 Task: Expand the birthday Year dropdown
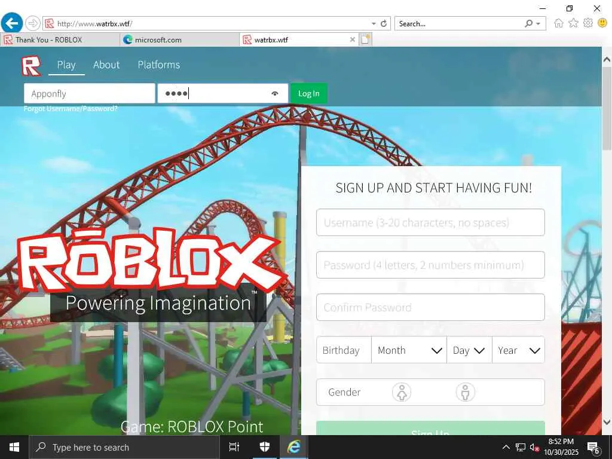(x=518, y=350)
